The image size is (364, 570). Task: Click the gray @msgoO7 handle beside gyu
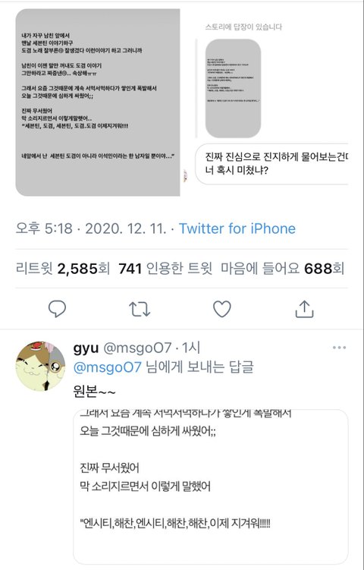pos(137,348)
